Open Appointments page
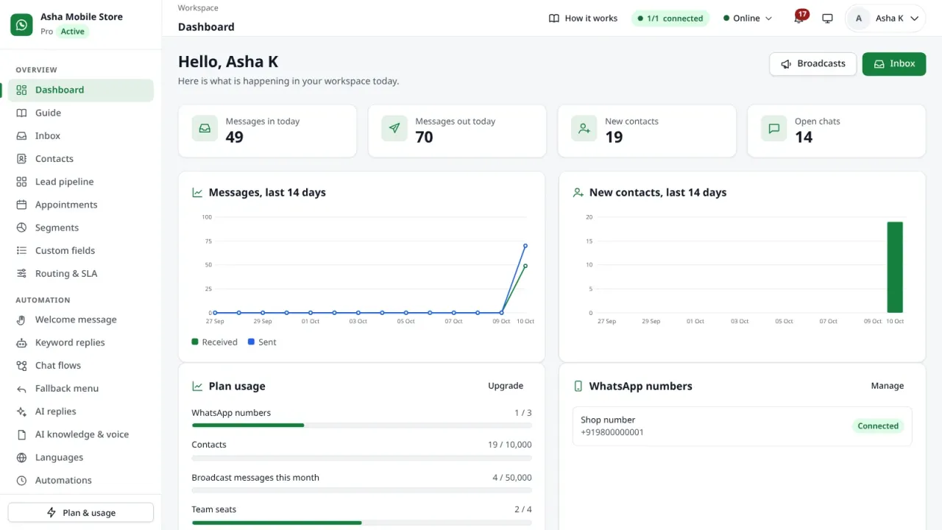This screenshot has width=942, height=530. coord(81,205)
